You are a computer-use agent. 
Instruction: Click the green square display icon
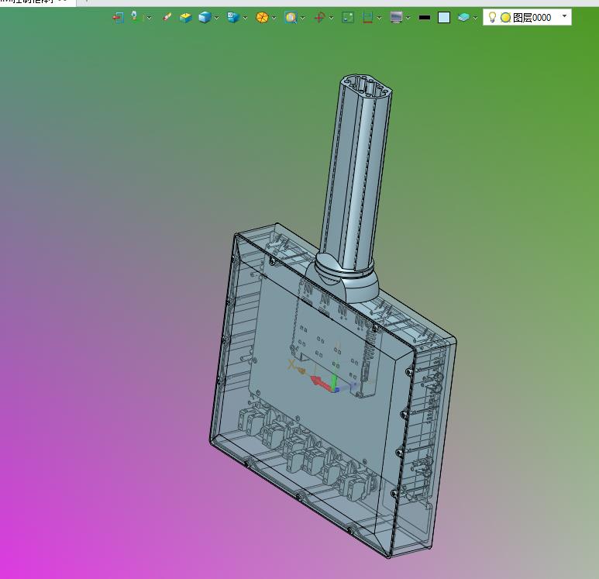pos(348,18)
